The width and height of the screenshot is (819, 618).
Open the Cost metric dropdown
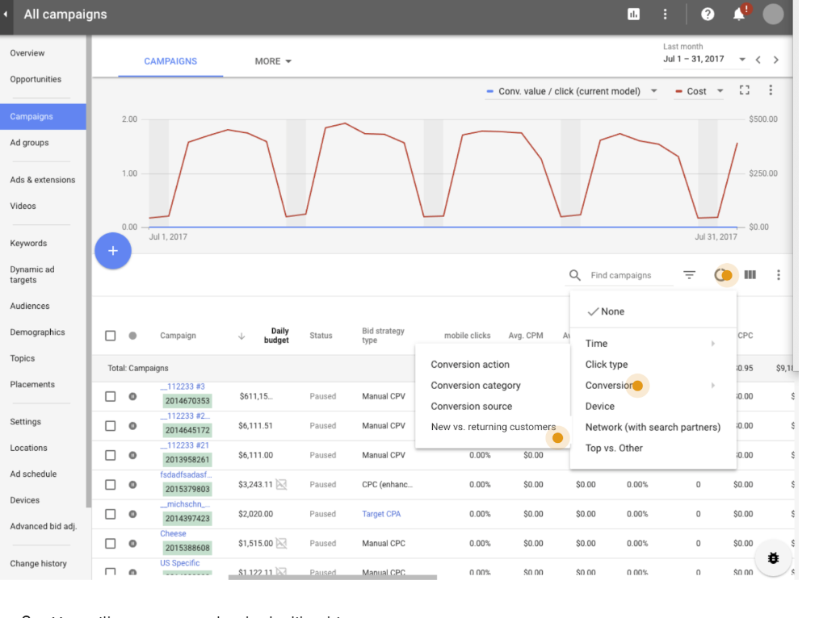pos(699,91)
